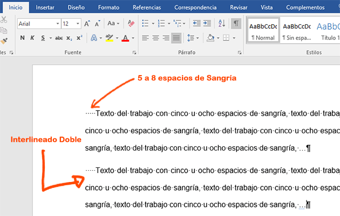Image resolution: width=340 pixels, height=216 pixels.
Task: Increase the paragraph indent
Action: (x=207, y=23)
